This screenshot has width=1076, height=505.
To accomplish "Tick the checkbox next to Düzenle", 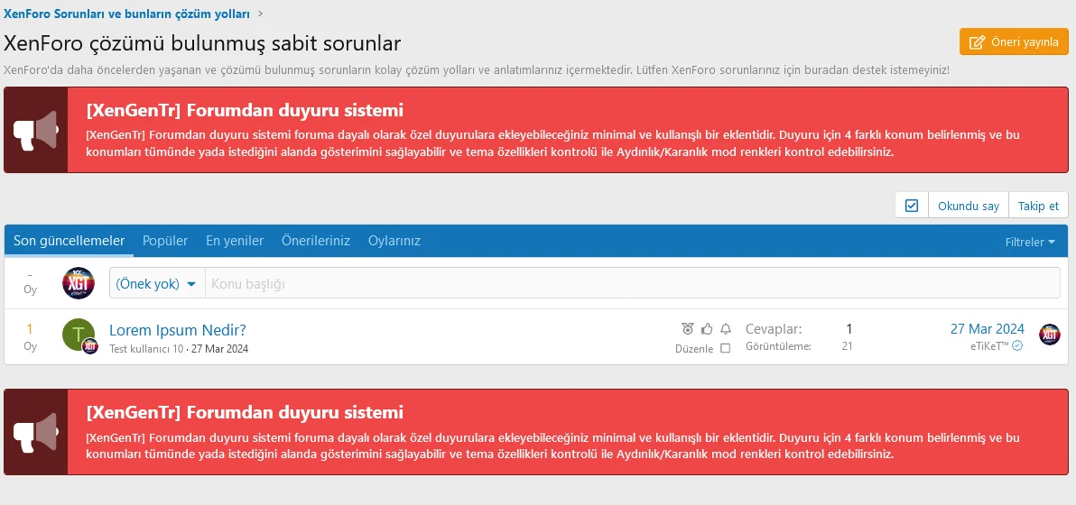I will click(725, 349).
